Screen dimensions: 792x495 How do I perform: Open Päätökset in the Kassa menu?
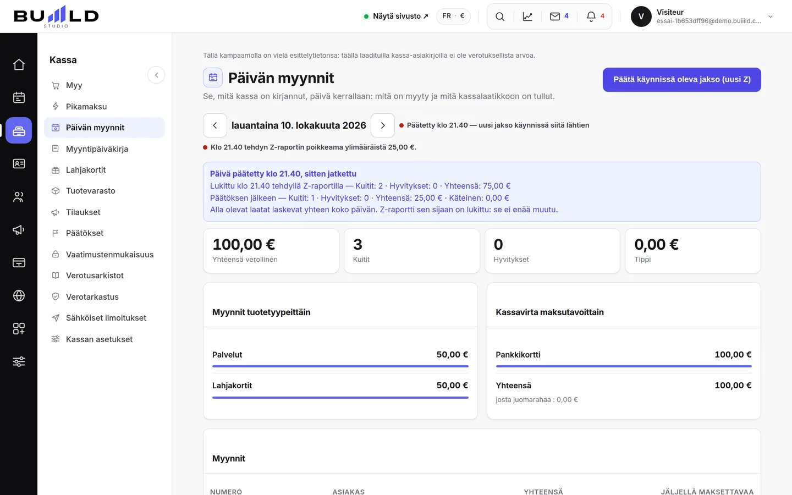coord(105,233)
